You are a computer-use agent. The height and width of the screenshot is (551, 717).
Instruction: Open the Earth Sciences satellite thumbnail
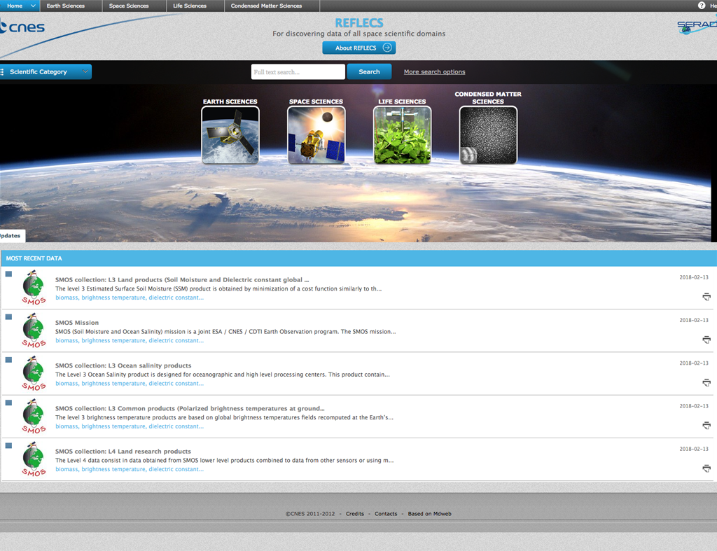[x=230, y=135]
